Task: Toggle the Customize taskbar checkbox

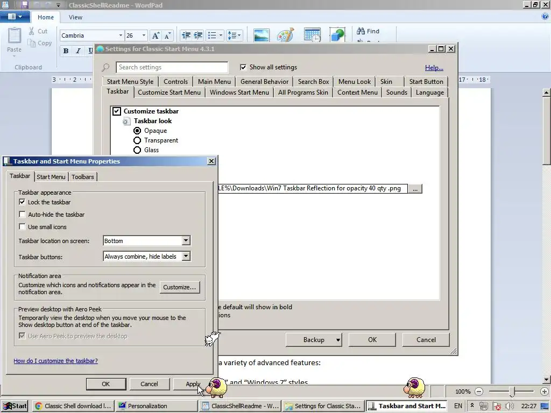Action: pos(117,111)
